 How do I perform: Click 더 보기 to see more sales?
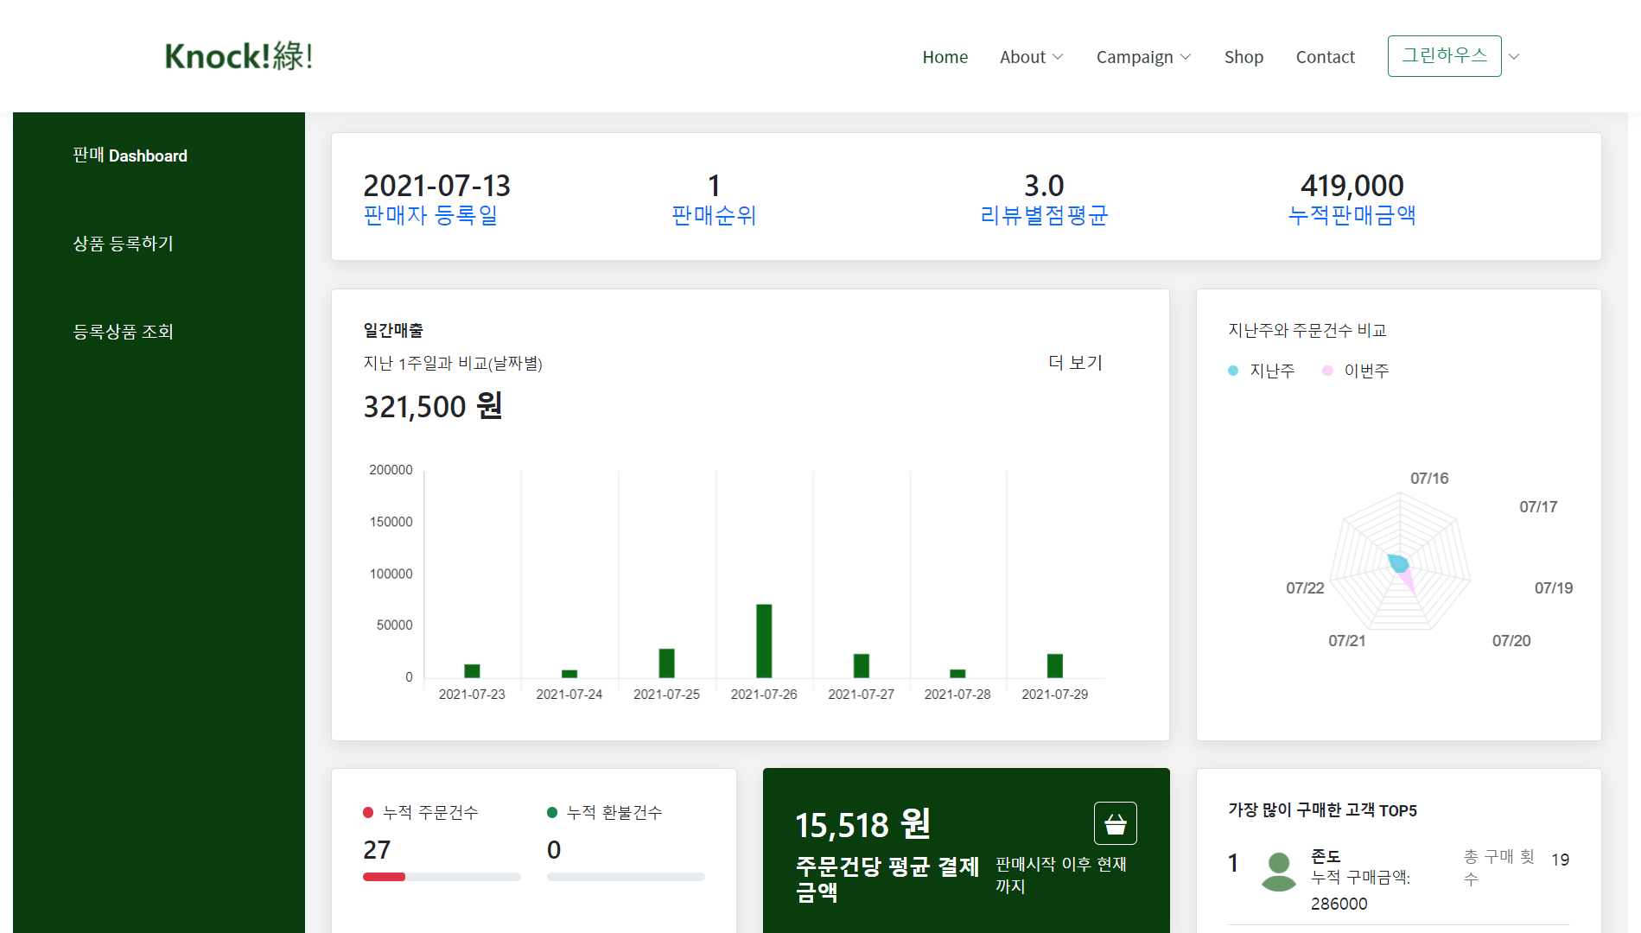1075,363
